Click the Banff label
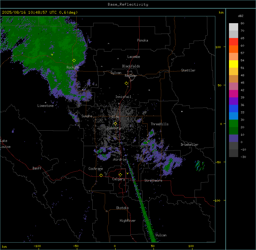The height and width of the screenshot is (250, 256). 37,168
